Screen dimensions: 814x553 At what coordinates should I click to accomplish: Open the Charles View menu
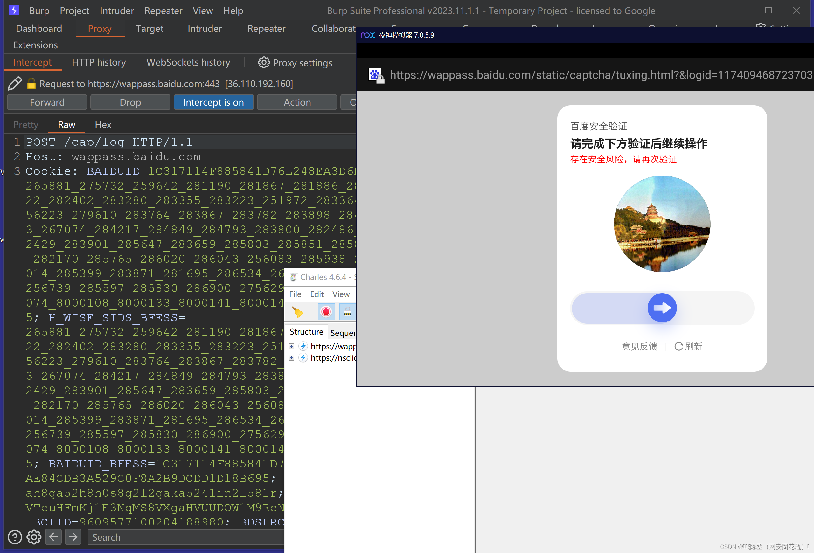pos(341,294)
